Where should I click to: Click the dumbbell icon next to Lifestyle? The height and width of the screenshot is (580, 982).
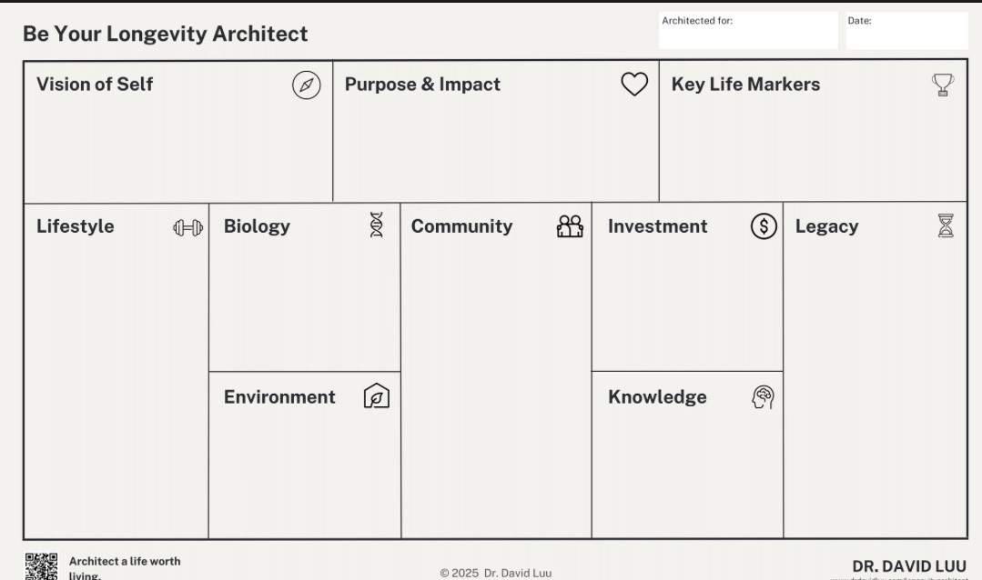[x=188, y=227]
